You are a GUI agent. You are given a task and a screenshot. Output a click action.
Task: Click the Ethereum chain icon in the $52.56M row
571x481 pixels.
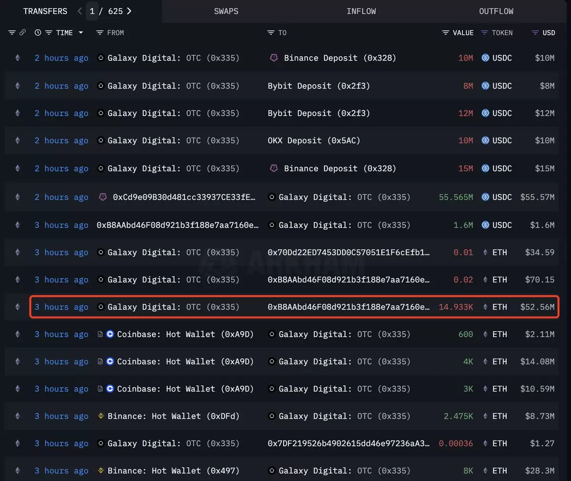click(x=18, y=307)
